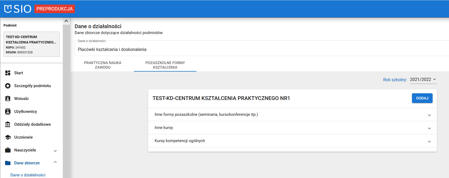Viewport: 449px width, 178px height.
Task: Expand the Inne kursy section
Action: click(429, 128)
